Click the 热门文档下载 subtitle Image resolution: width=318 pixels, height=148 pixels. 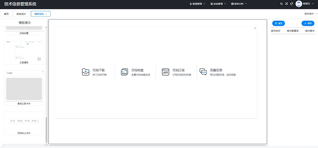click(x=99, y=75)
